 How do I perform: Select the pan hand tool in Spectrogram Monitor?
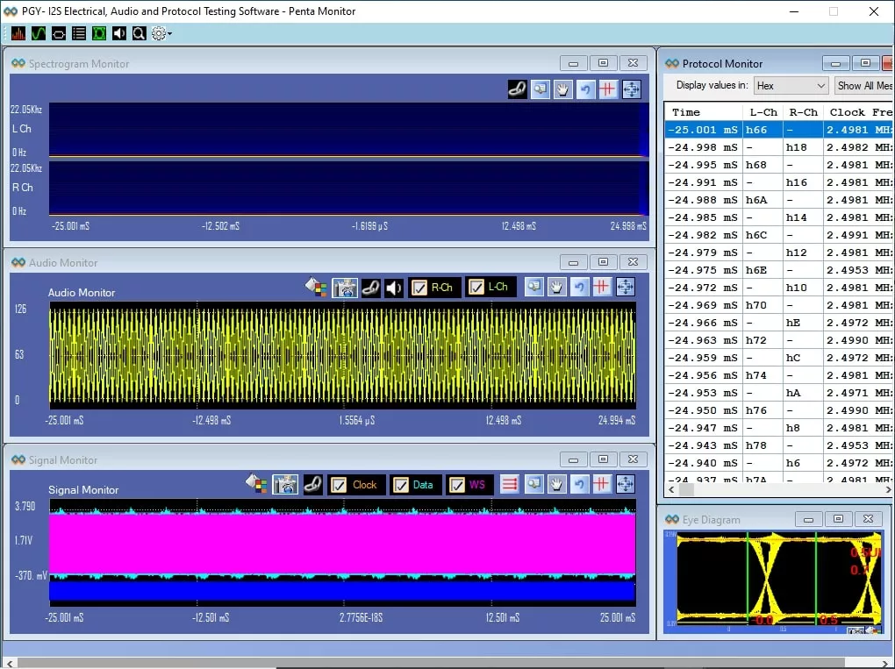click(x=562, y=89)
